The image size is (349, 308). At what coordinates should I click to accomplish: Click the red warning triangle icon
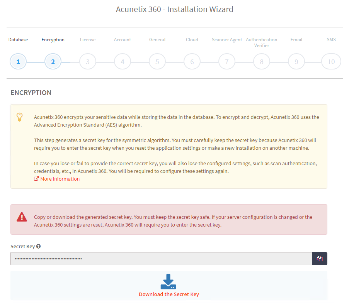[x=22, y=217]
